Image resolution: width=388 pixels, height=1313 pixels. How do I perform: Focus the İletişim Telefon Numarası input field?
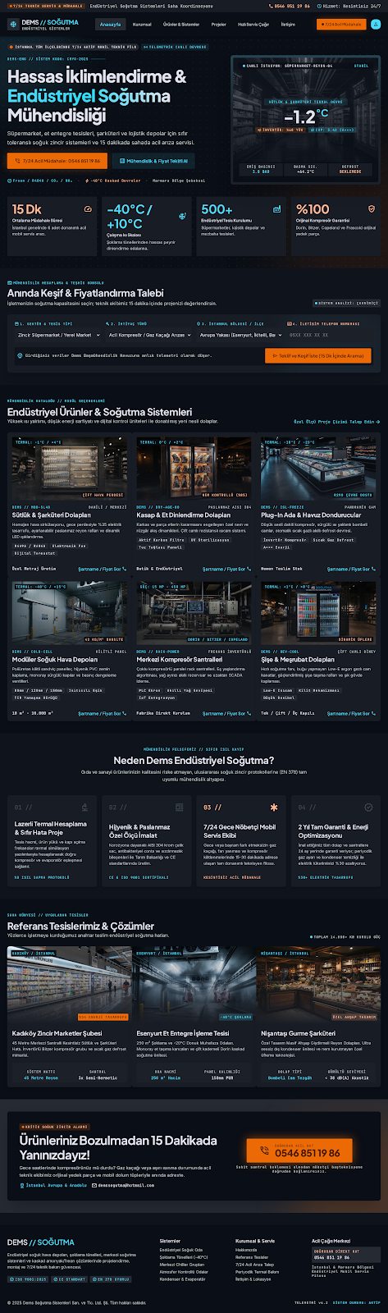[331, 335]
